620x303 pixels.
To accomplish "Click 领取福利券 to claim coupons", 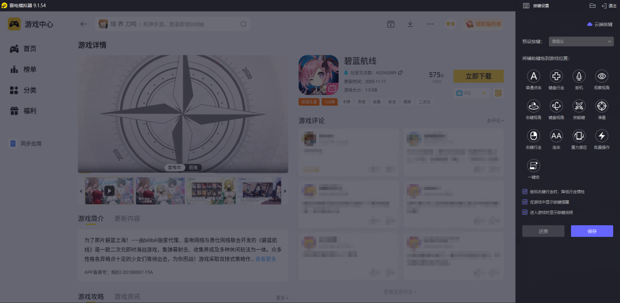I will 484,23.
